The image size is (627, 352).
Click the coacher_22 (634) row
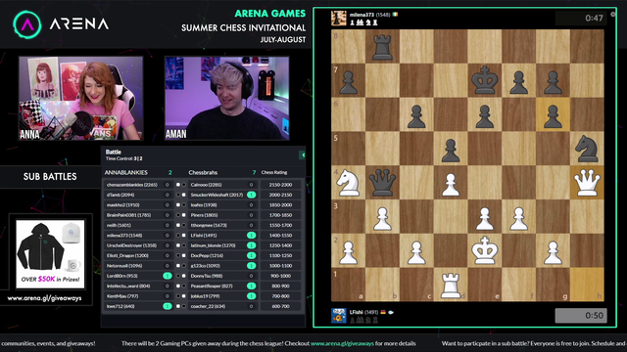[222, 306]
